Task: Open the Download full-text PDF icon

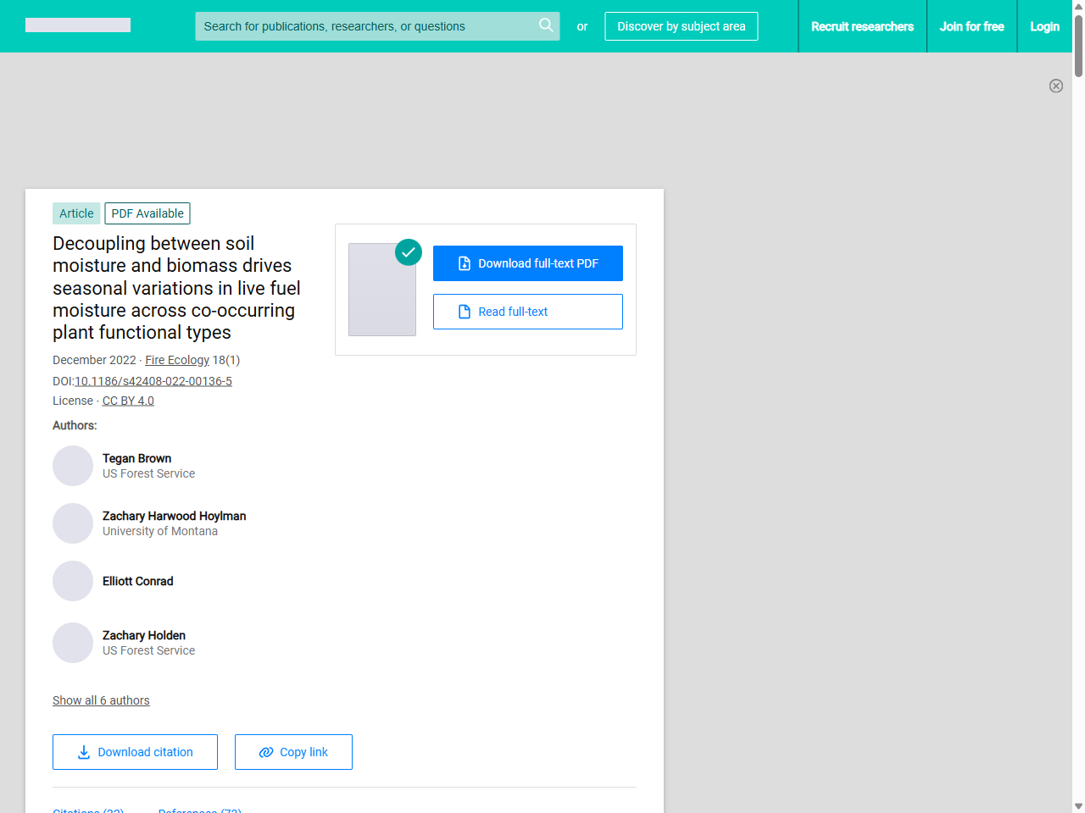Action: click(x=463, y=263)
